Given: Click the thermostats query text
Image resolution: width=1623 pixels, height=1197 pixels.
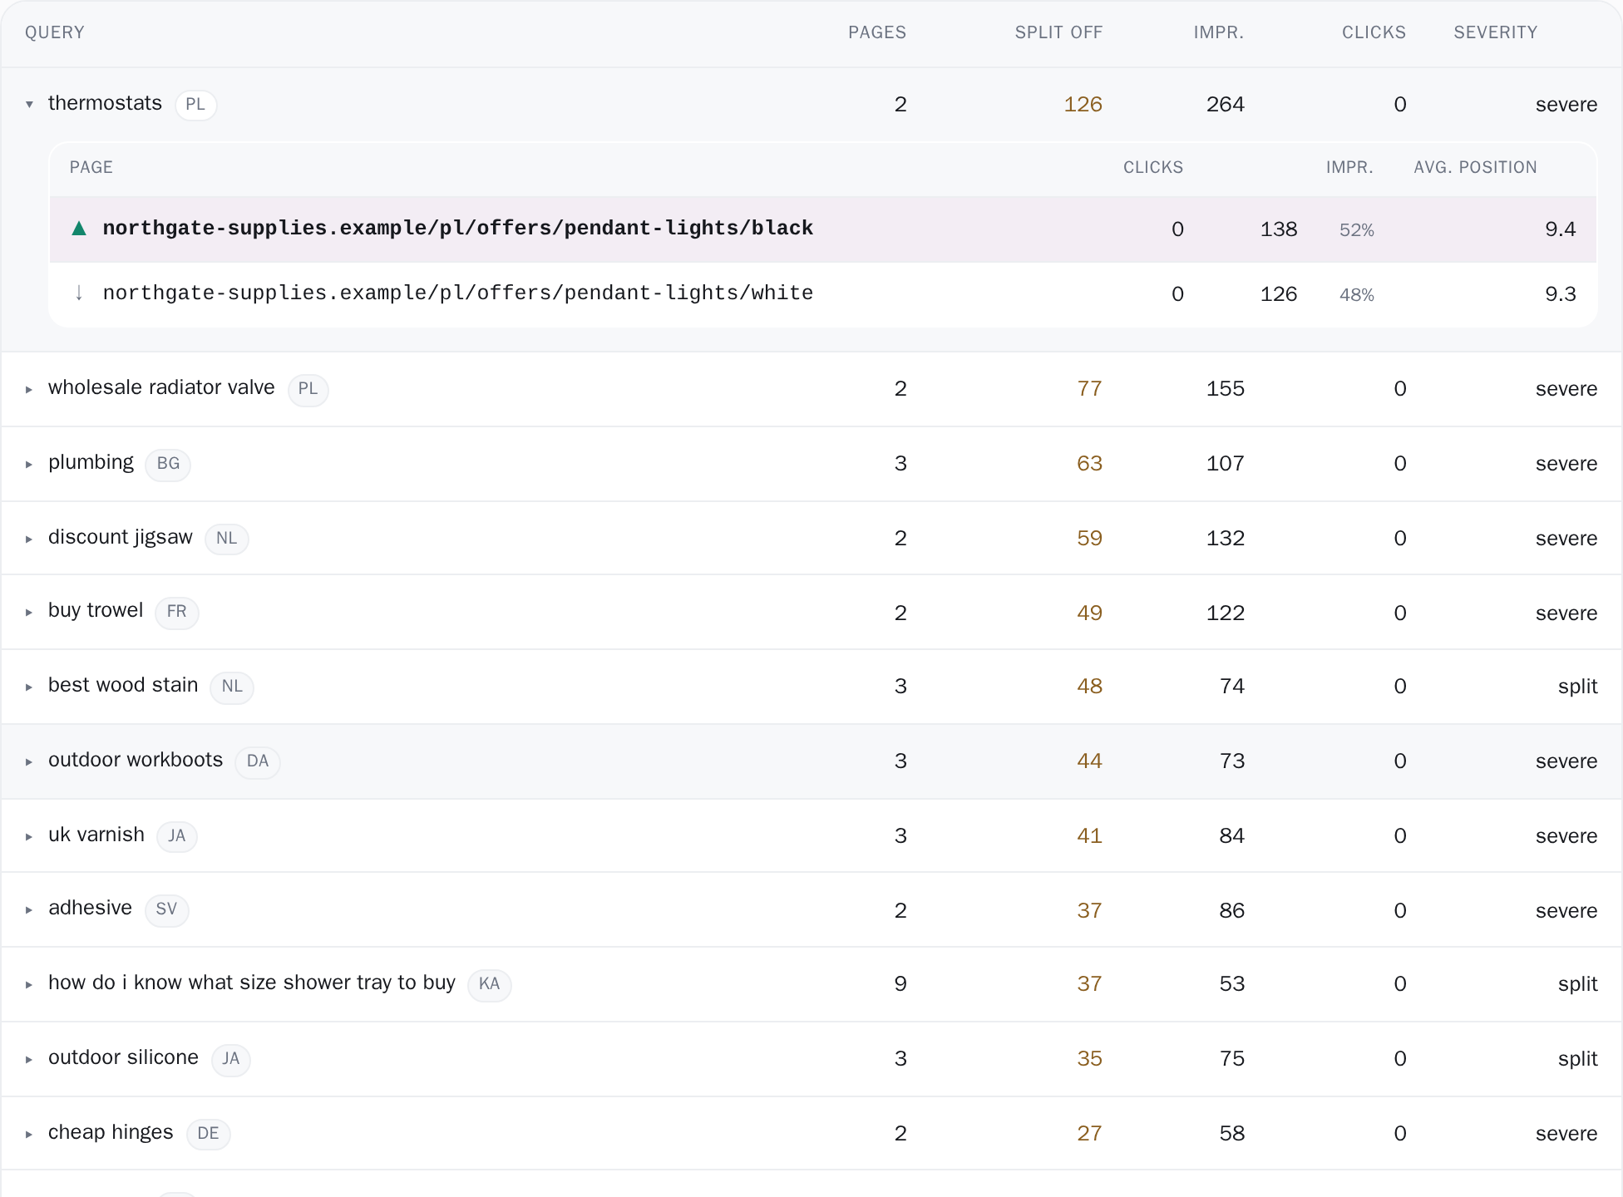Looking at the screenshot, I should coord(105,103).
